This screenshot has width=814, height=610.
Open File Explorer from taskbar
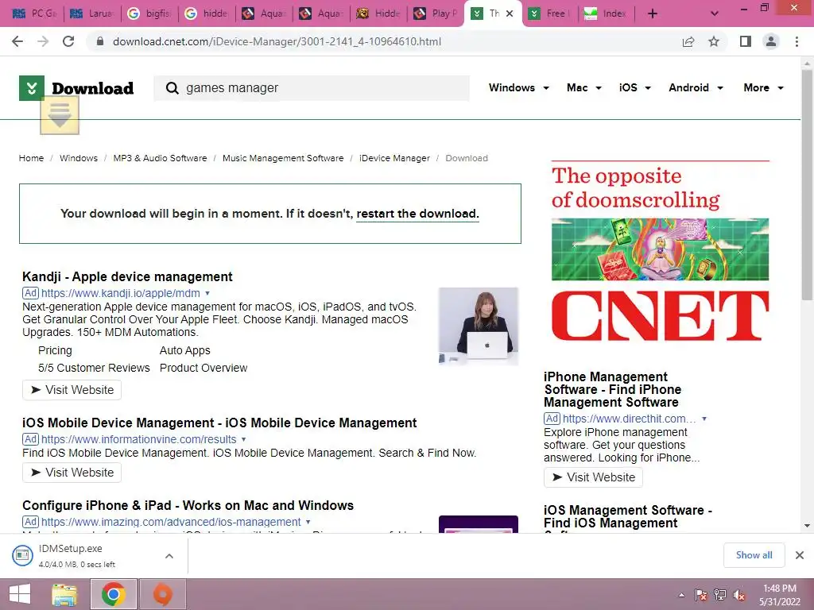64,594
